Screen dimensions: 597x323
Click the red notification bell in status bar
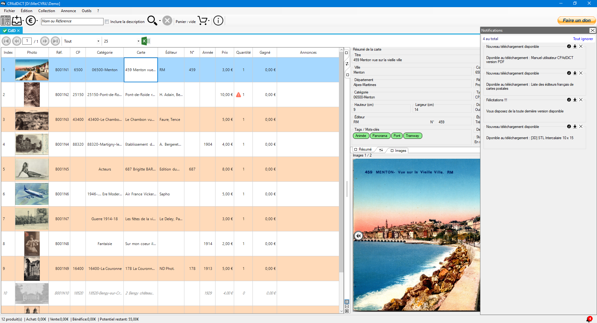pyautogui.click(x=589, y=319)
